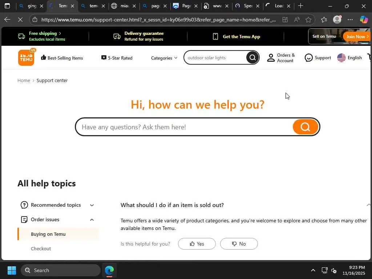Screen dimensions: 372x279
Task: Click the Recommended topics question-mark icon
Action: click(24, 205)
